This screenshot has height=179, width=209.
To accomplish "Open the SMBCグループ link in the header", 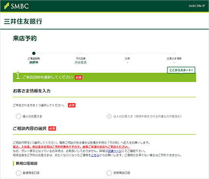I will pyautogui.click(x=196, y=6).
